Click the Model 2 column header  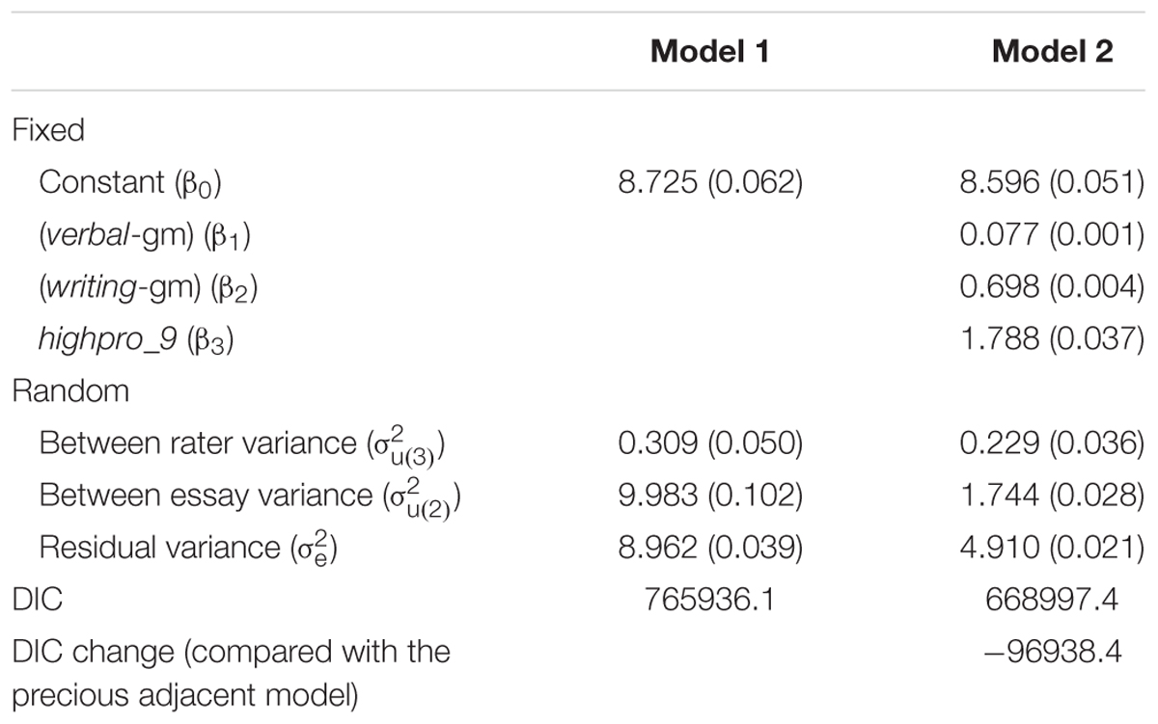click(1052, 51)
